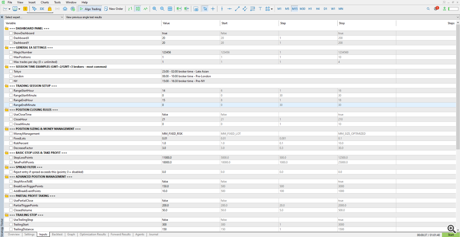Draw an equidistant channel
The width and height of the screenshot is (460, 237).
[245, 9]
